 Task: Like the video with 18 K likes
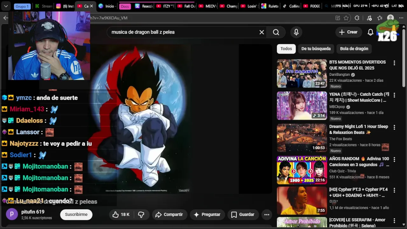pyautogui.click(x=121, y=215)
